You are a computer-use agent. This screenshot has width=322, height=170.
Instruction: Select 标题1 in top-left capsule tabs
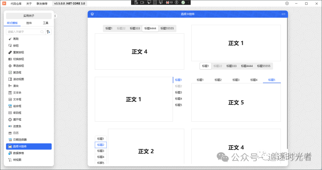pyautogui.click(x=109, y=28)
